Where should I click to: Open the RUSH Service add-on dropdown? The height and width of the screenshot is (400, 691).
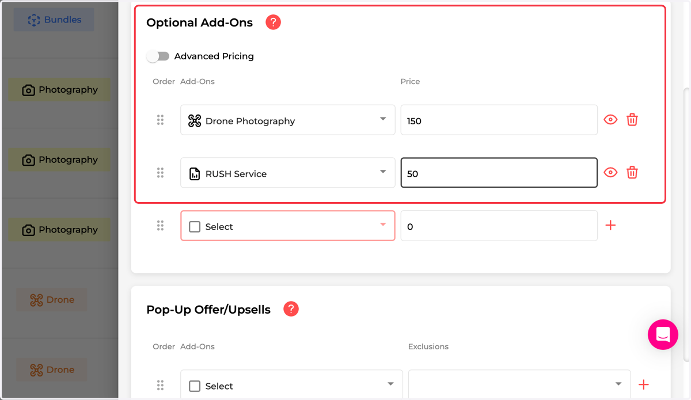(288, 173)
